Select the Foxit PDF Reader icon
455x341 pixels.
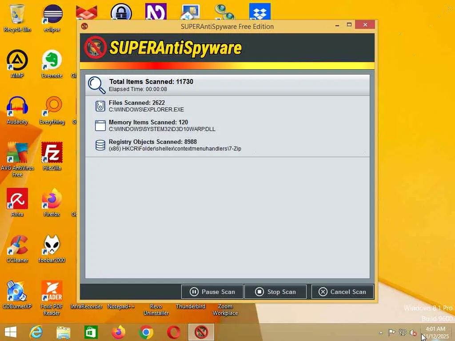52,298
